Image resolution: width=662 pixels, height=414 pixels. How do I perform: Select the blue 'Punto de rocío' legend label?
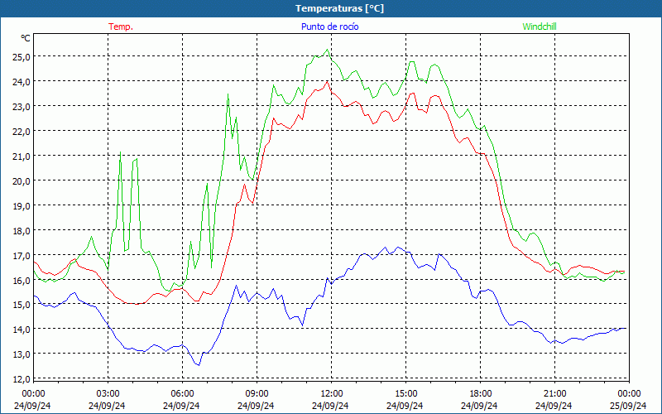[329, 26]
